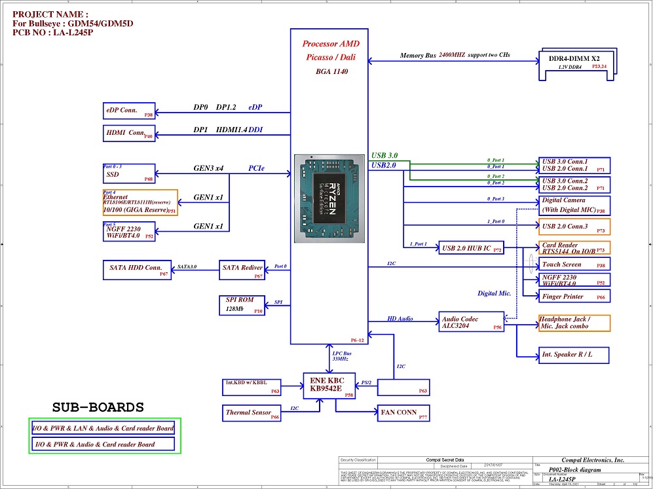Click the green "USB 3.0" bus label
This screenshot has width=655, height=489.
pos(384,155)
